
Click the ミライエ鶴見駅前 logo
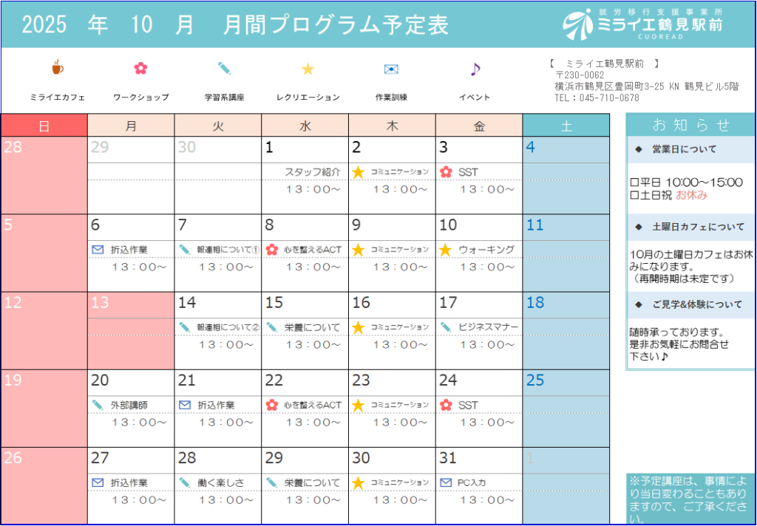click(x=642, y=25)
